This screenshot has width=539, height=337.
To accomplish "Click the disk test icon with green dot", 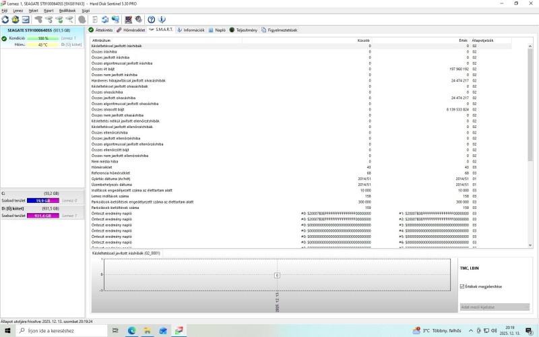I will [59, 20].
